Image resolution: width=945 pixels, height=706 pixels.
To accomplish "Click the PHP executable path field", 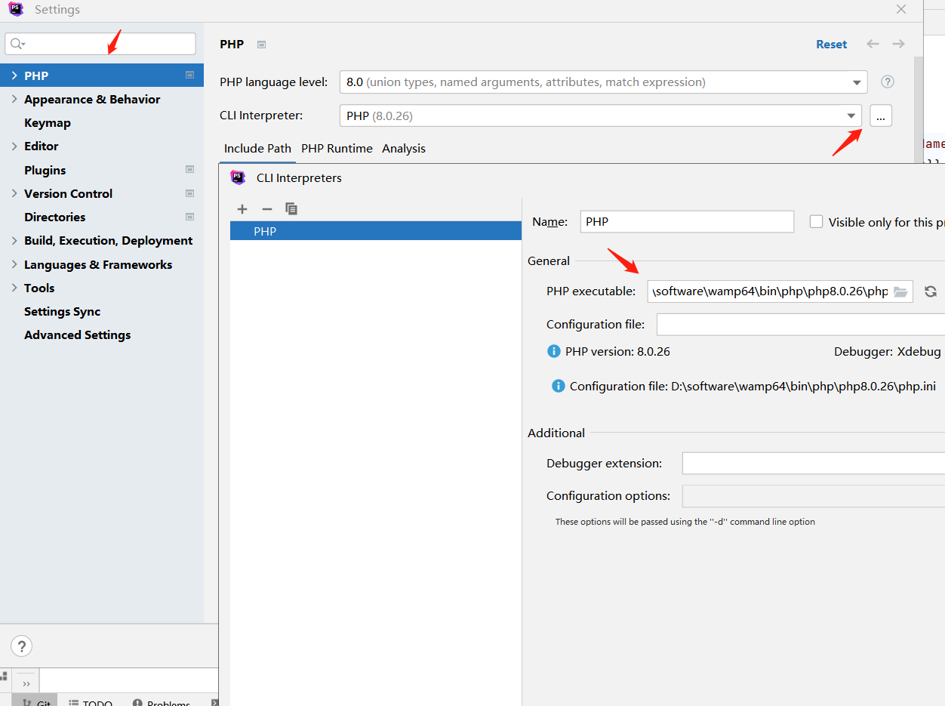I will [x=780, y=291].
